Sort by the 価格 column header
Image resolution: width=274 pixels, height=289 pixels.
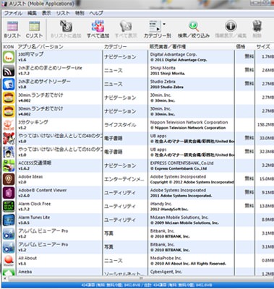click(241, 47)
